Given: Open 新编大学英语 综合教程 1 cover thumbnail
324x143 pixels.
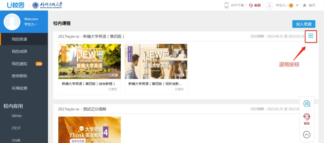Looking at the screenshot, I should (89, 61).
